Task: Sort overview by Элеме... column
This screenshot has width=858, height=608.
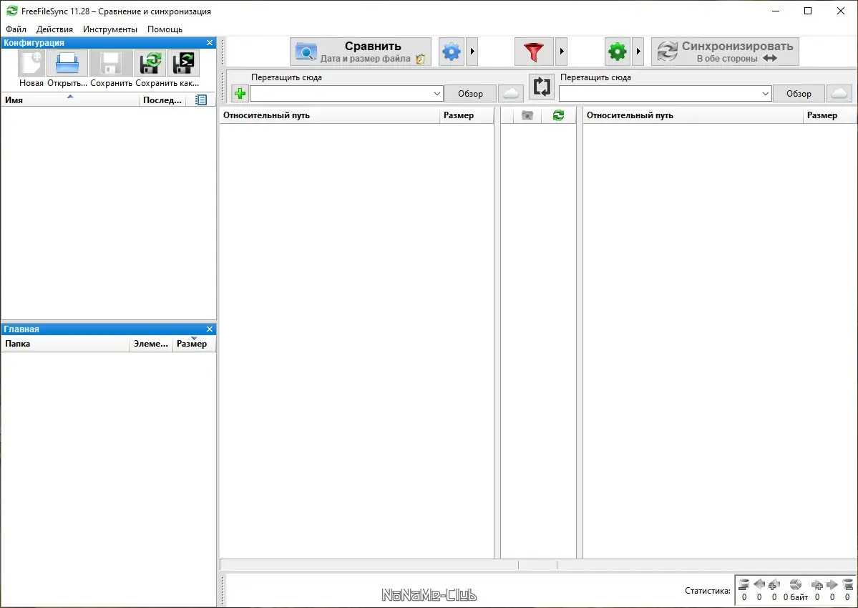Action: click(151, 344)
